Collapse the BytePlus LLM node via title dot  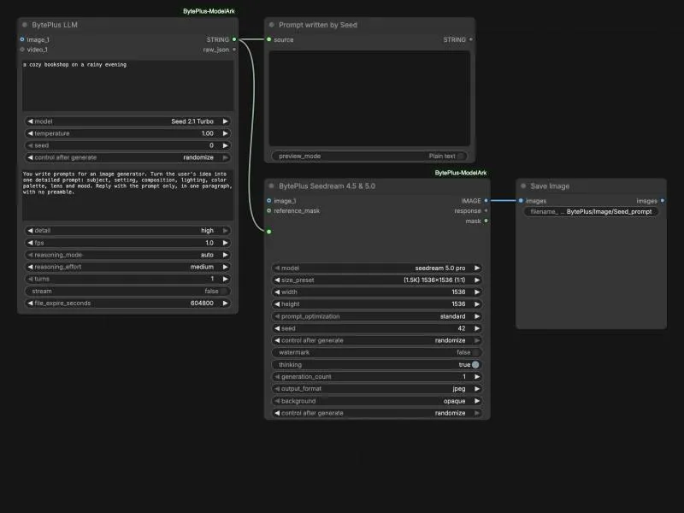point(25,25)
